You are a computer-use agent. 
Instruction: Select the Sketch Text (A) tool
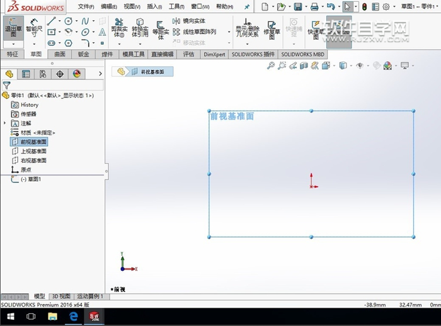(102, 32)
